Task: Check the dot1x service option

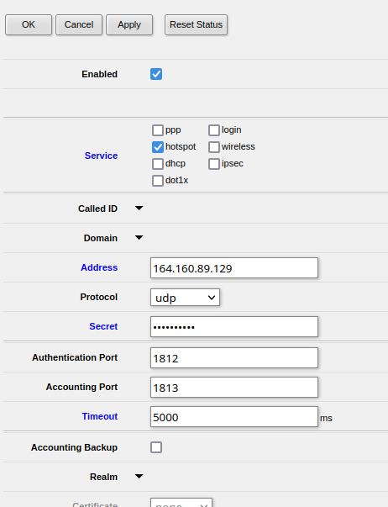Action: click(x=158, y=181)
